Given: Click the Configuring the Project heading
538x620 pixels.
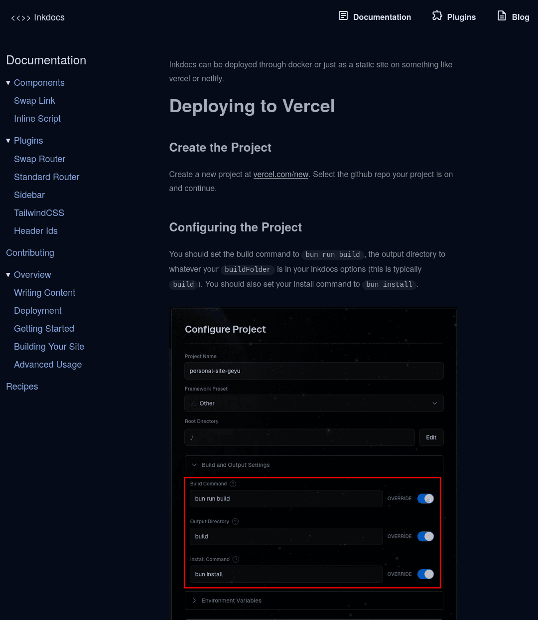Looking at the screenshot, I should tap(236, 227).
